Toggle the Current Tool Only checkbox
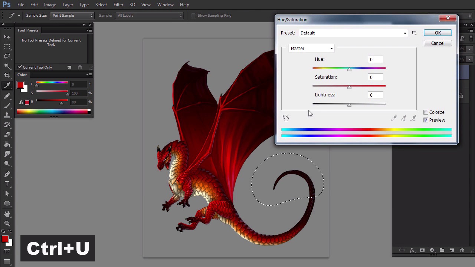 pyautogui.click(x=20, y=67)
